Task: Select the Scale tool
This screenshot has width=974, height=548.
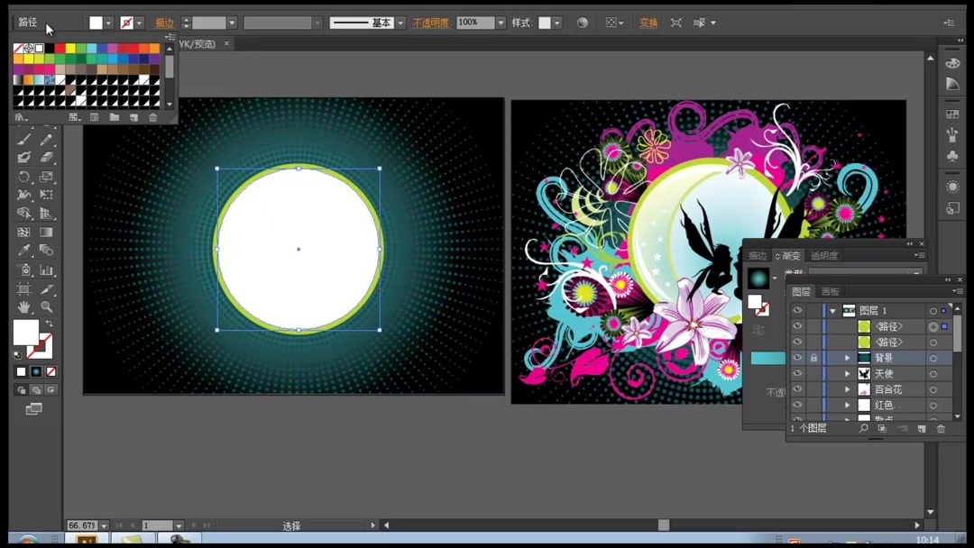Action: (46, 177)
